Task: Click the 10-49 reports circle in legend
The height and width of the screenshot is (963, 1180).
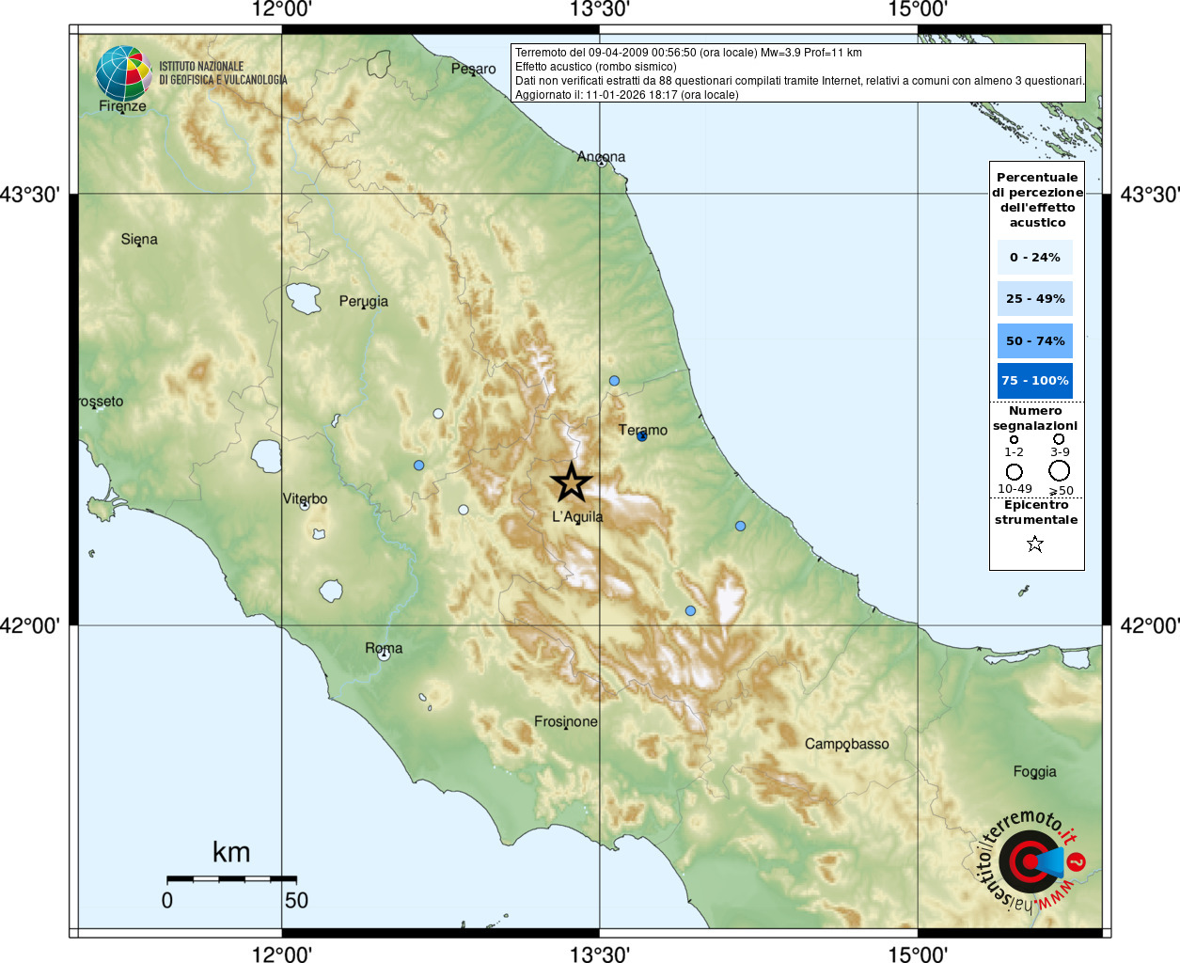Action: pyautogui.click(x=1014, y=472)
